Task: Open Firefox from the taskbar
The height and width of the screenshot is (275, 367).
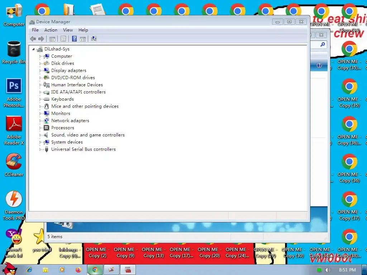Action: pos(78,270)
